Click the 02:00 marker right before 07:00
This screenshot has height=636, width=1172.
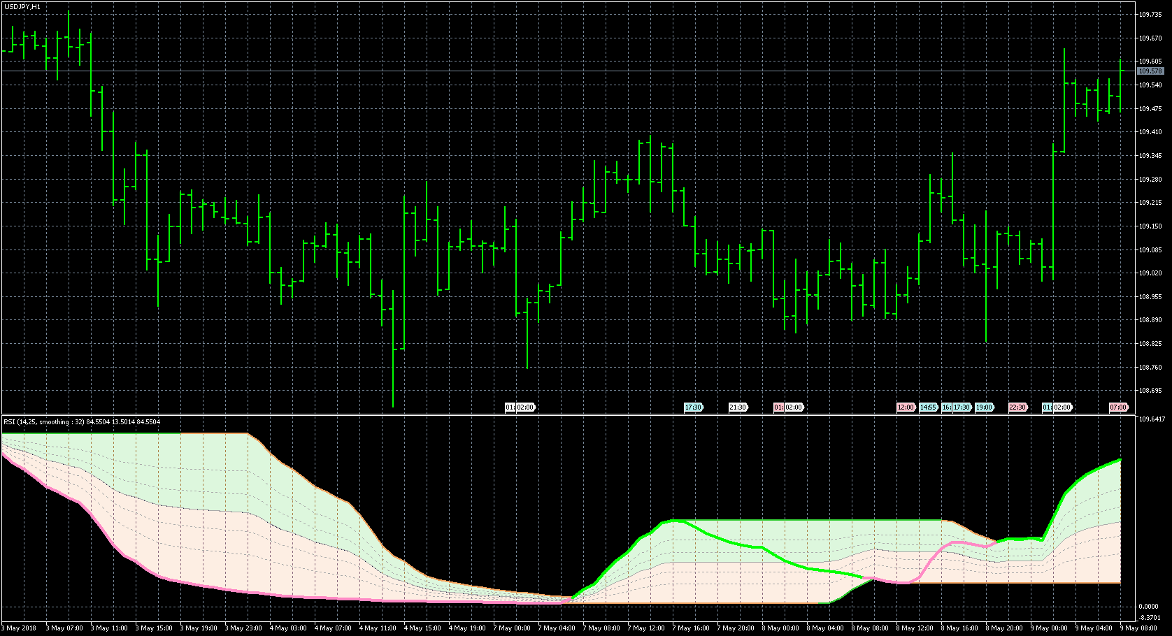coord(1062,407)
